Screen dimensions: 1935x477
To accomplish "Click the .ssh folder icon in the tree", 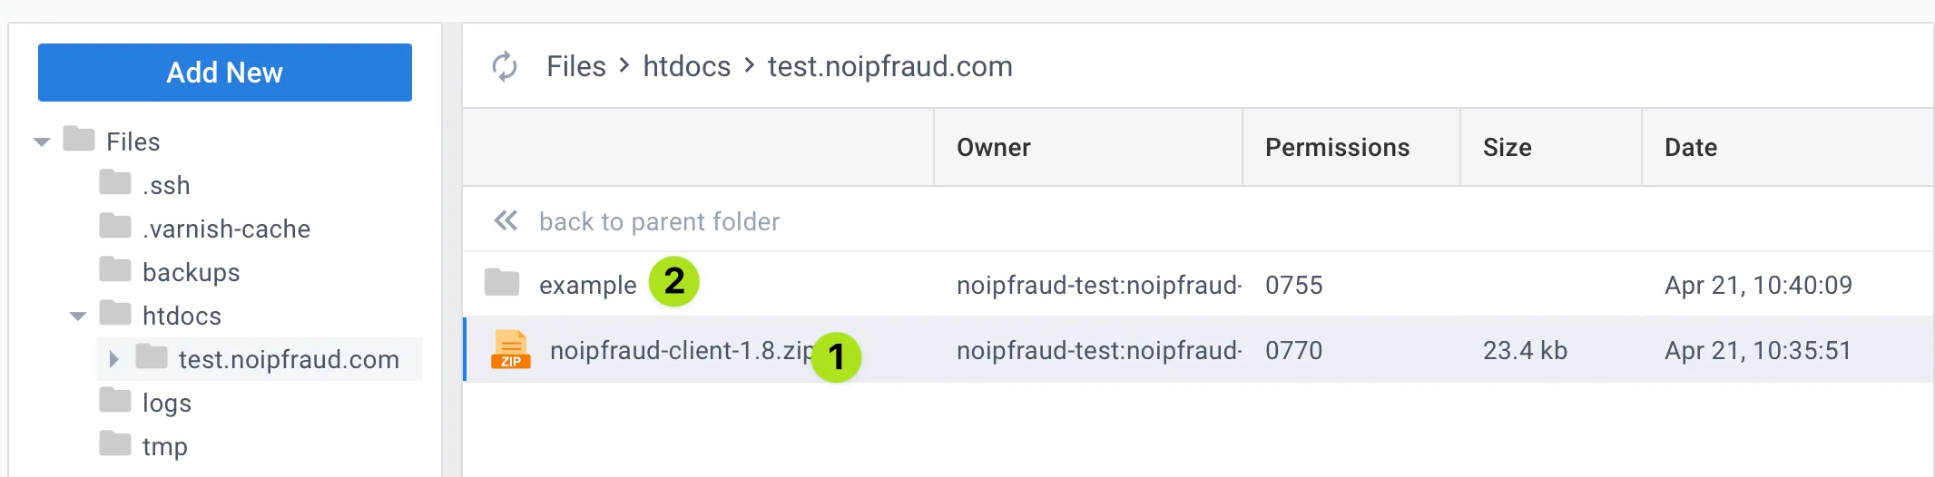I will [115, 182].
